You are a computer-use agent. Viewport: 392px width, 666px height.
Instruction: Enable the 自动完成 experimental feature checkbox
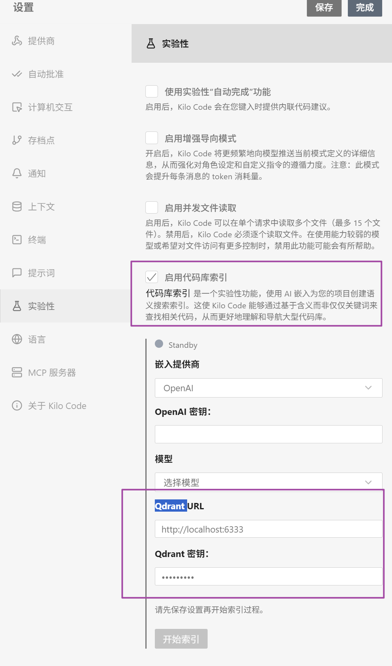(x=152, y=92)
